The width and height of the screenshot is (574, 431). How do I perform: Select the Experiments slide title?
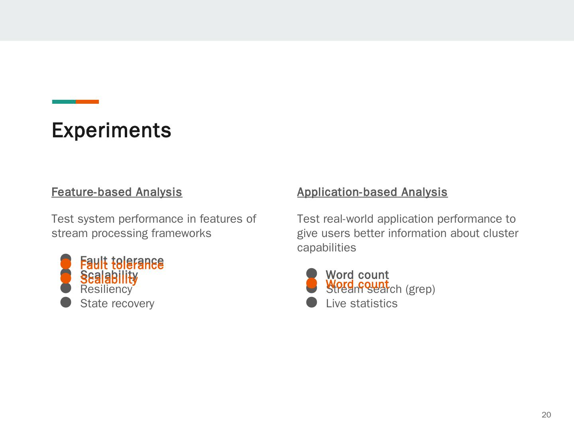pyautogui.click(x=112, y=130)
